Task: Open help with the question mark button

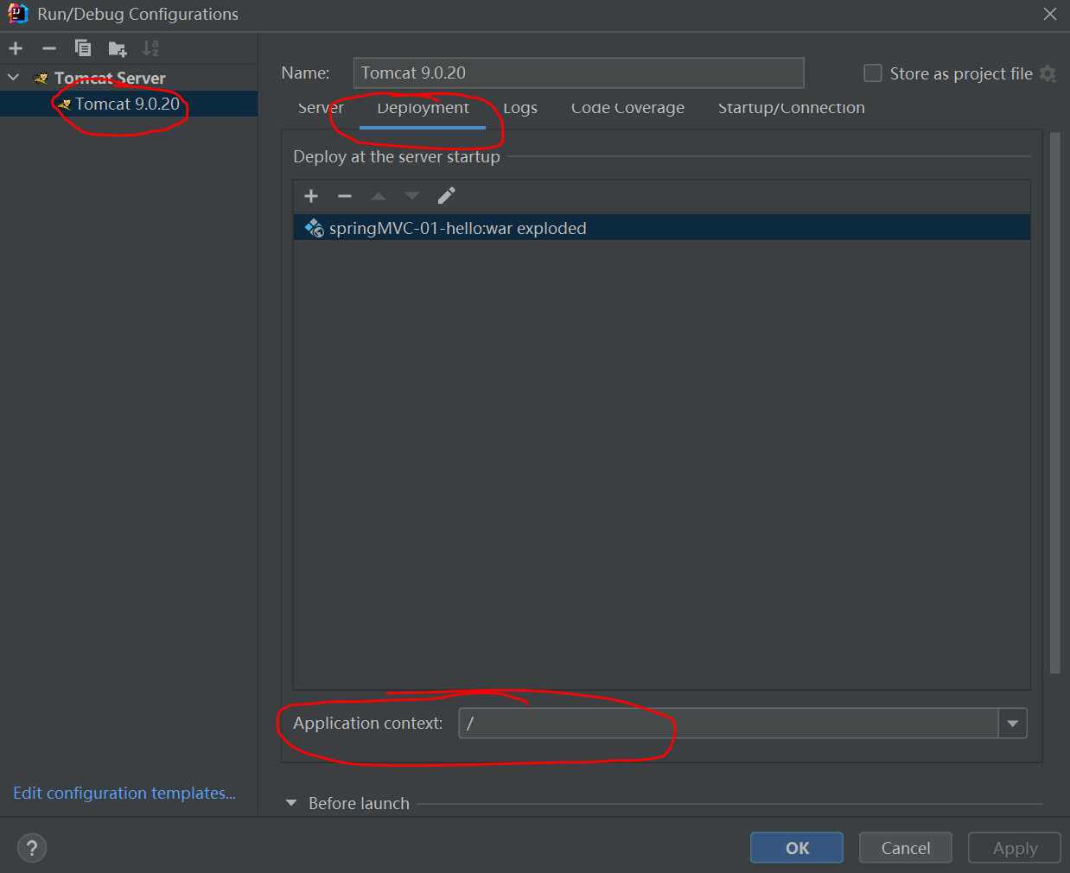Action: [32, 848]
